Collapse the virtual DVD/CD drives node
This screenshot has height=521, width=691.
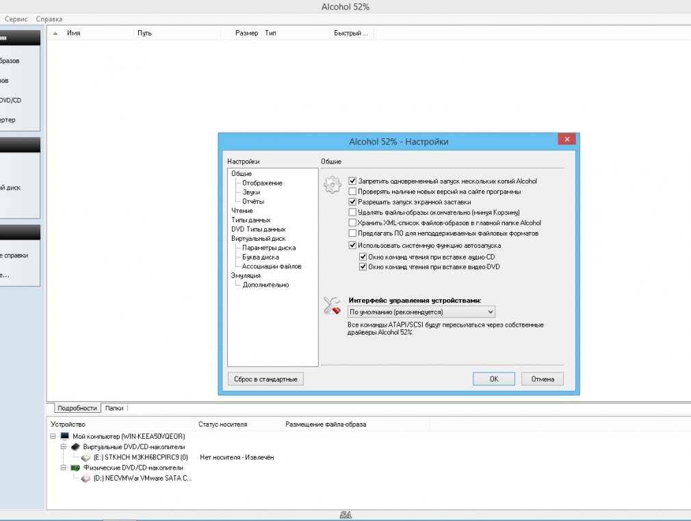(64, 447)
